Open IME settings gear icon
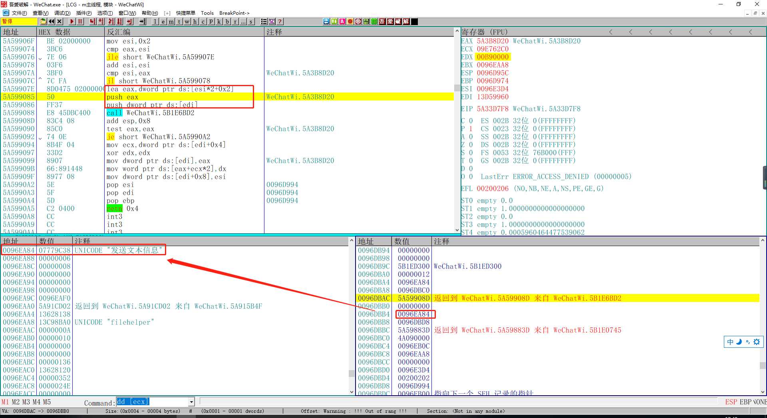This screenshot has height=418, width=767. [x=757, y=342]
